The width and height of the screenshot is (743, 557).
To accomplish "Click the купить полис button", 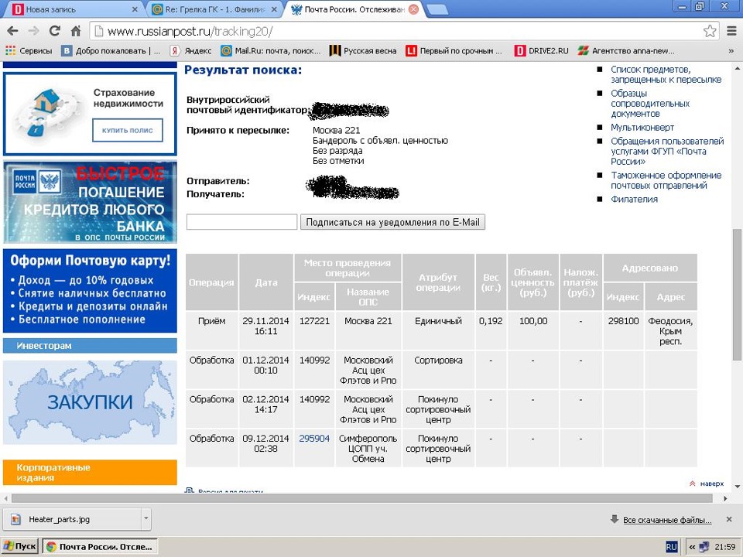I will [x=128, y=130].
